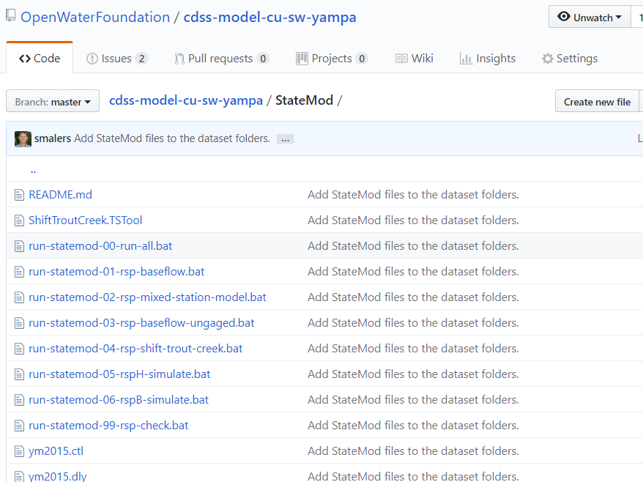Click the Settings tab's gear icon
The width and height of the screenshot is (643, 482).
(548, 59)
